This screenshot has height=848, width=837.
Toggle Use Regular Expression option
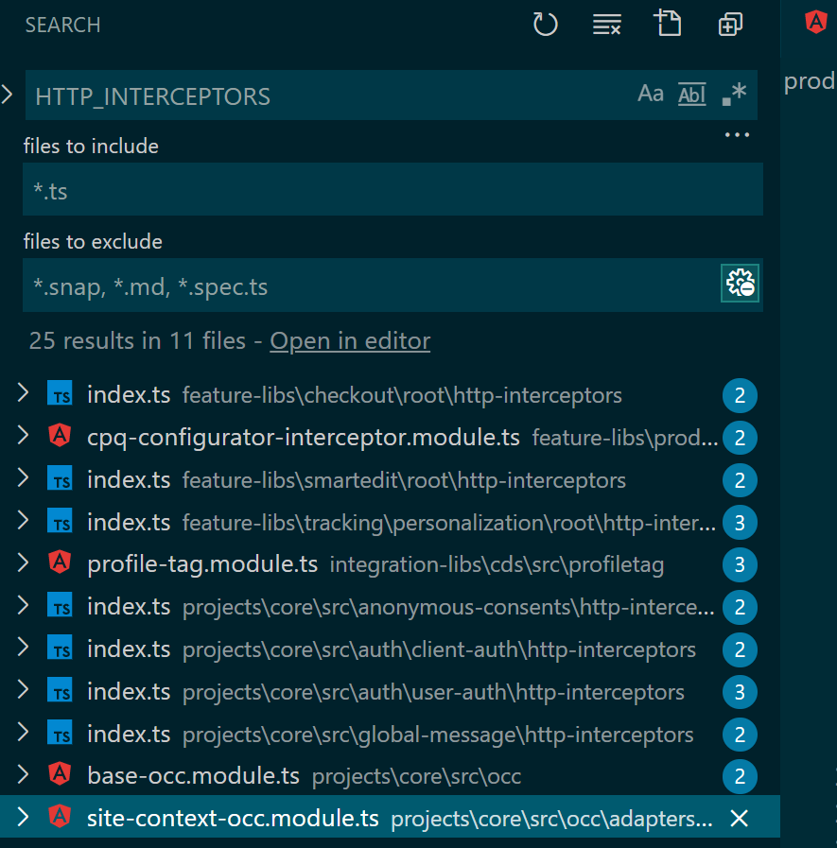coord(734,94)
